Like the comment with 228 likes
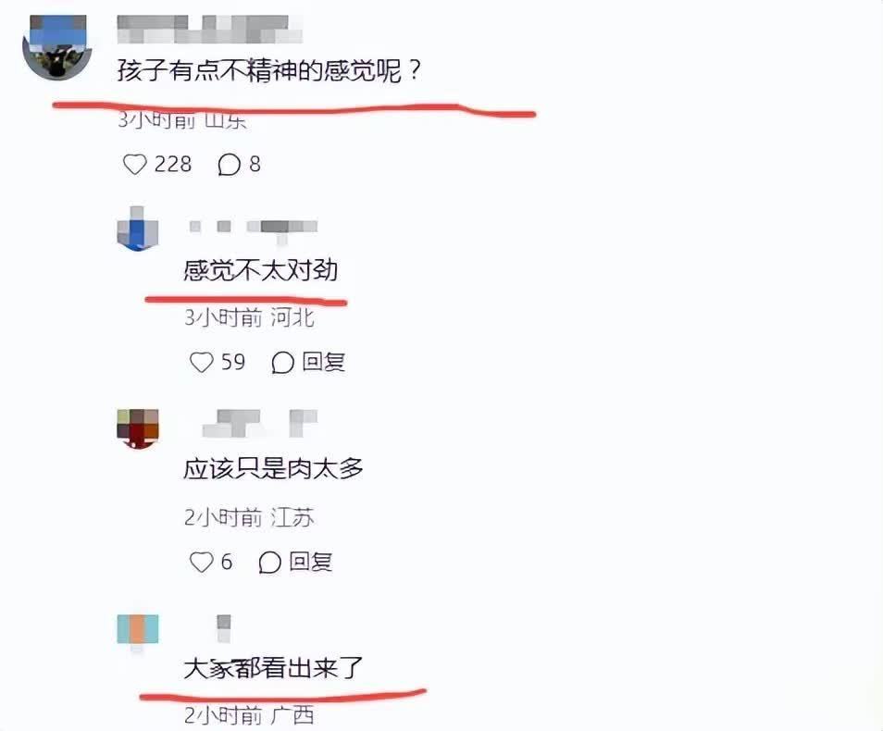Screen dimensions: 883x731 [x=134, y=165]
